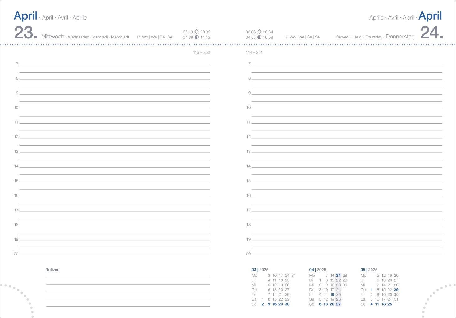The width and height of the screenshot is (456, 318).
Task: Click the Notizen heading
Action: [x=52, y=270]
